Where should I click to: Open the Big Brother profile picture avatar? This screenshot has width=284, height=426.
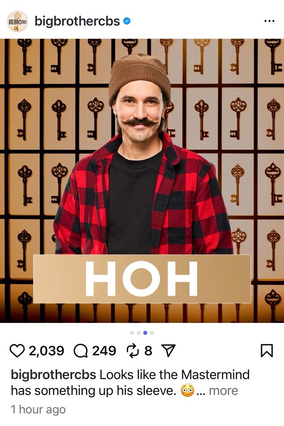click(x=17, y=21)
